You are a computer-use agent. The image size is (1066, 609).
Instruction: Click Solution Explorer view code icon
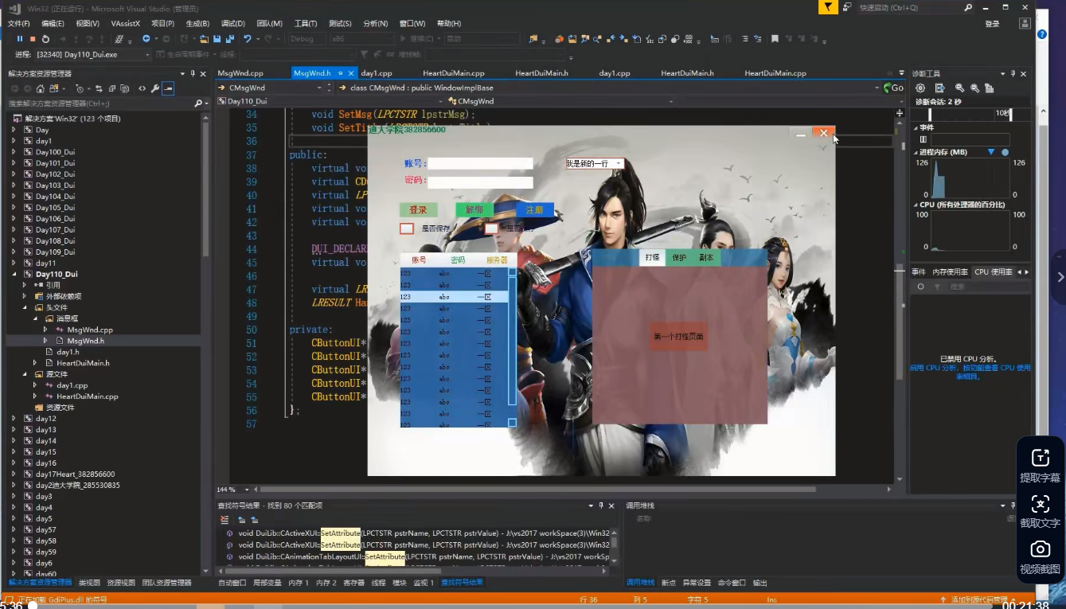(x=142, y=88)
